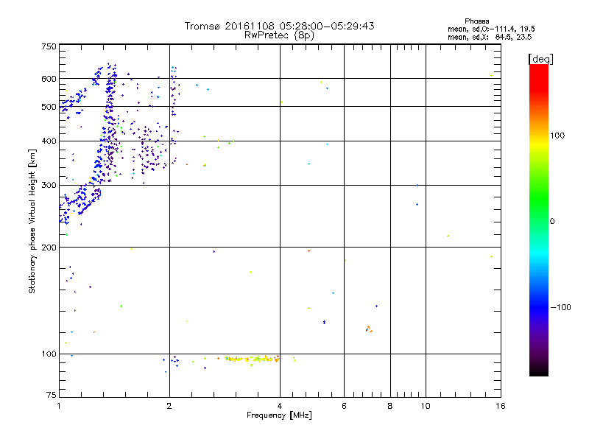Click the '200' y-axis tick label
This screenshot has width=589, height=442.
49,248
